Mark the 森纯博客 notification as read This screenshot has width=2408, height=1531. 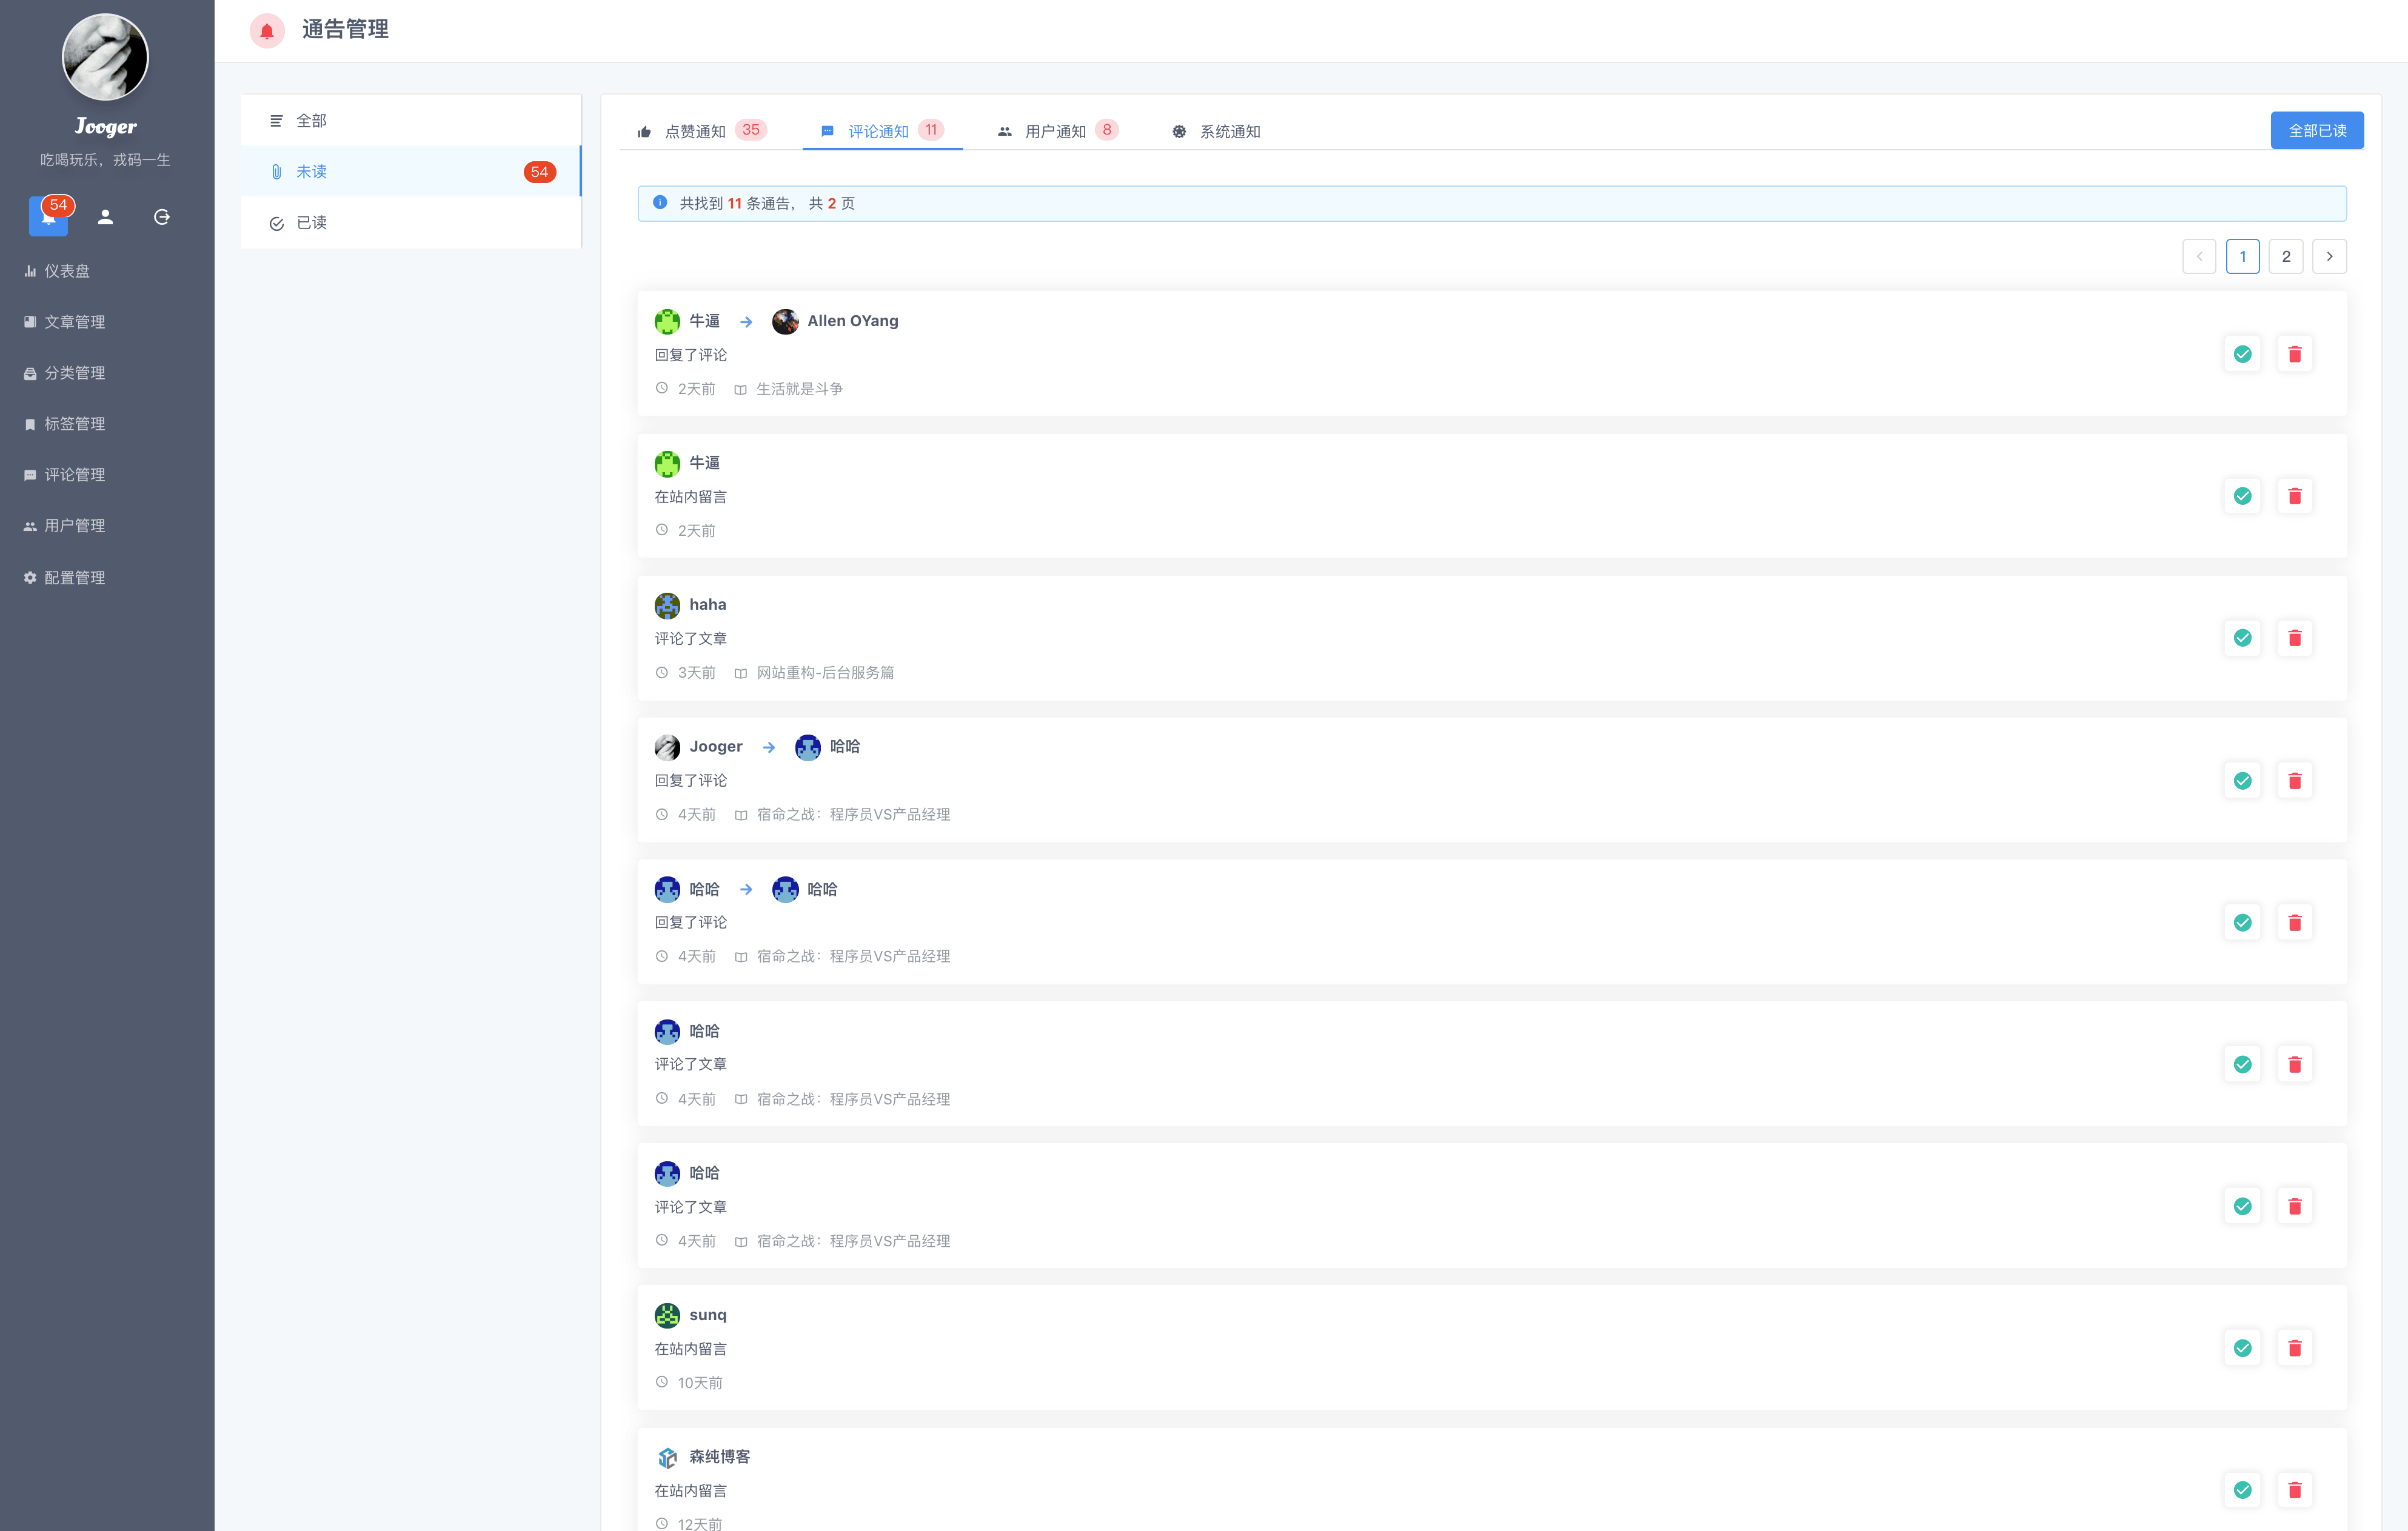pos(2242,1490)
